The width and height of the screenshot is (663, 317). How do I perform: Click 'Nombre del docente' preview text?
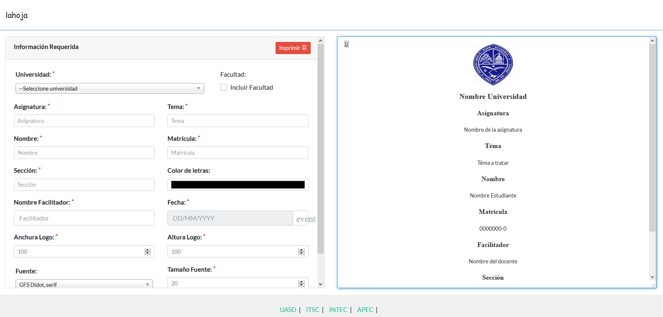(x=493, y=261)
